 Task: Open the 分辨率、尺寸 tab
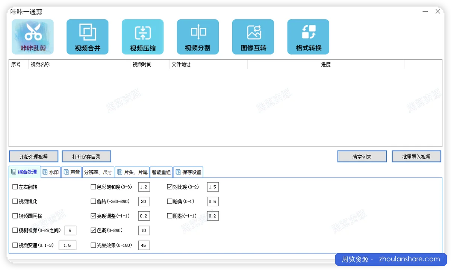(98, 172)
